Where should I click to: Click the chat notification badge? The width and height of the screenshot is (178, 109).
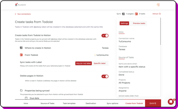pos(174,100)
